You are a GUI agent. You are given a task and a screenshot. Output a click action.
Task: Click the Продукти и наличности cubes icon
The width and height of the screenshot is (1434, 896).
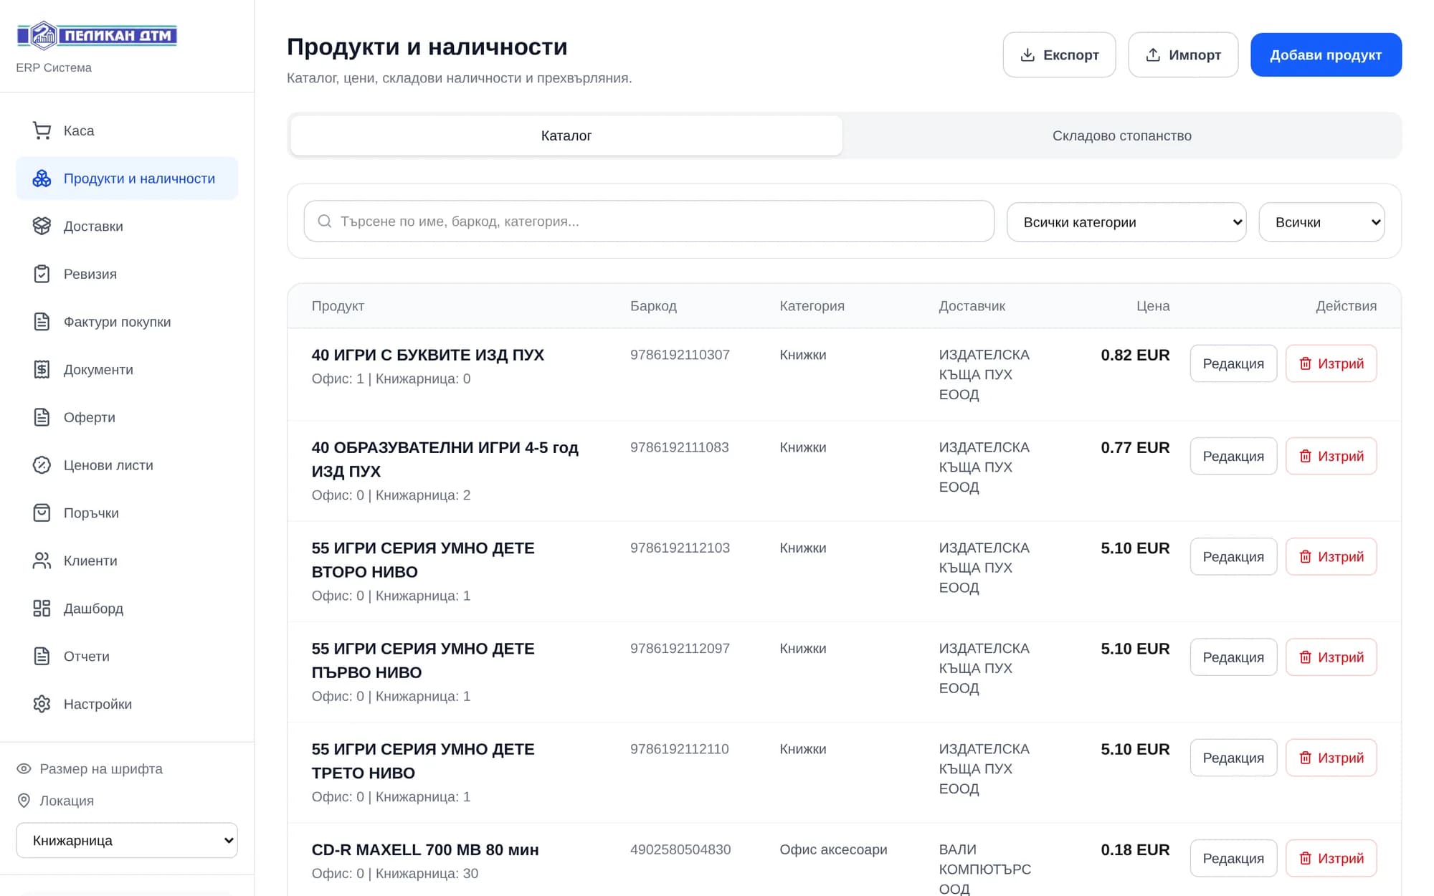[x=42, y=178]
